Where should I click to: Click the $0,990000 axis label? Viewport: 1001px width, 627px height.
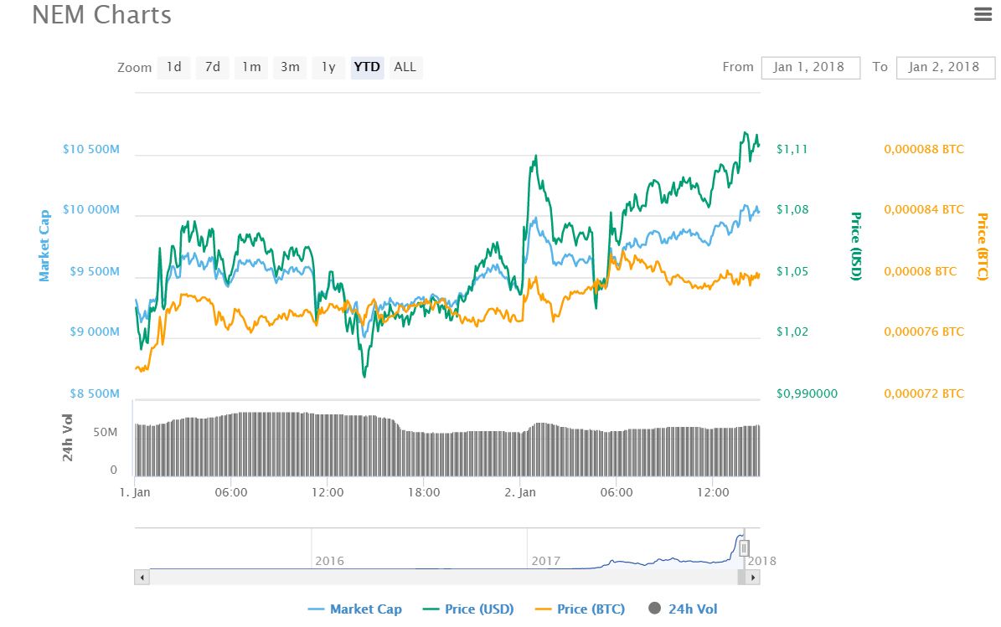click(807, 393)
